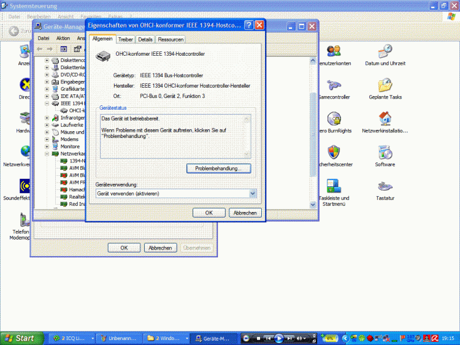Screen dimensions: 460x345
Task: Click scroll-down arrow of Geräte-Manager scrollbar
Action: coord(313,205)
